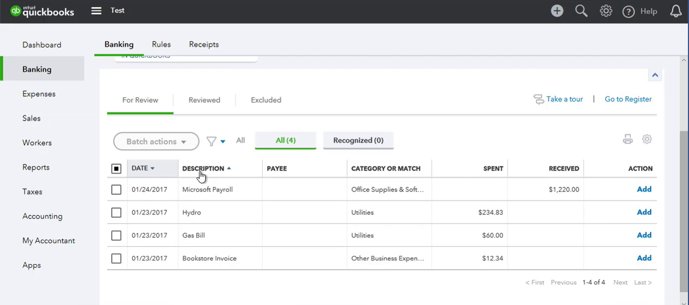Click the $234.83 spent amount
Viewport: 689px width, 305px height.
(491, 212)
